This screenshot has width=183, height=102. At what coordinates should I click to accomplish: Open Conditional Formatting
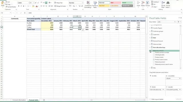[x=88, y=5]
